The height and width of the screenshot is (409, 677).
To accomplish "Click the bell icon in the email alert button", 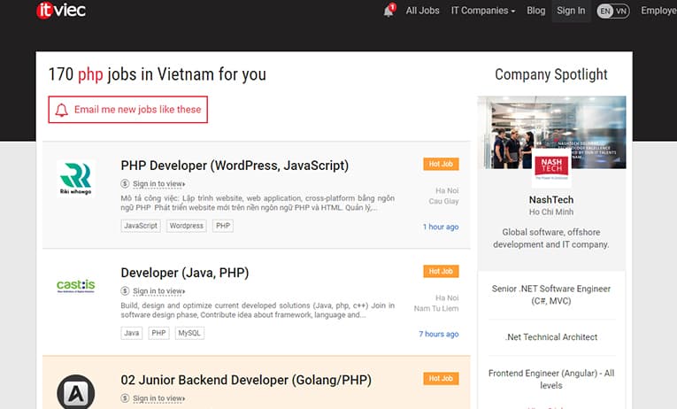I will 62,110.
